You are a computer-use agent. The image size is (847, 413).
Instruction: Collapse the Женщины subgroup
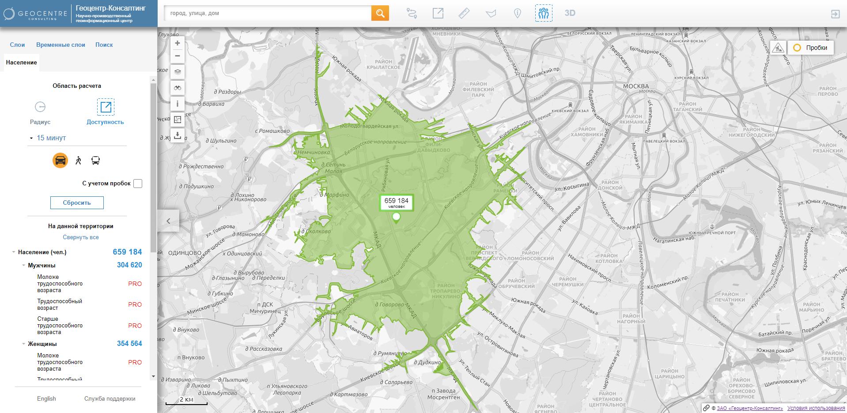click(x=24, y=344)
